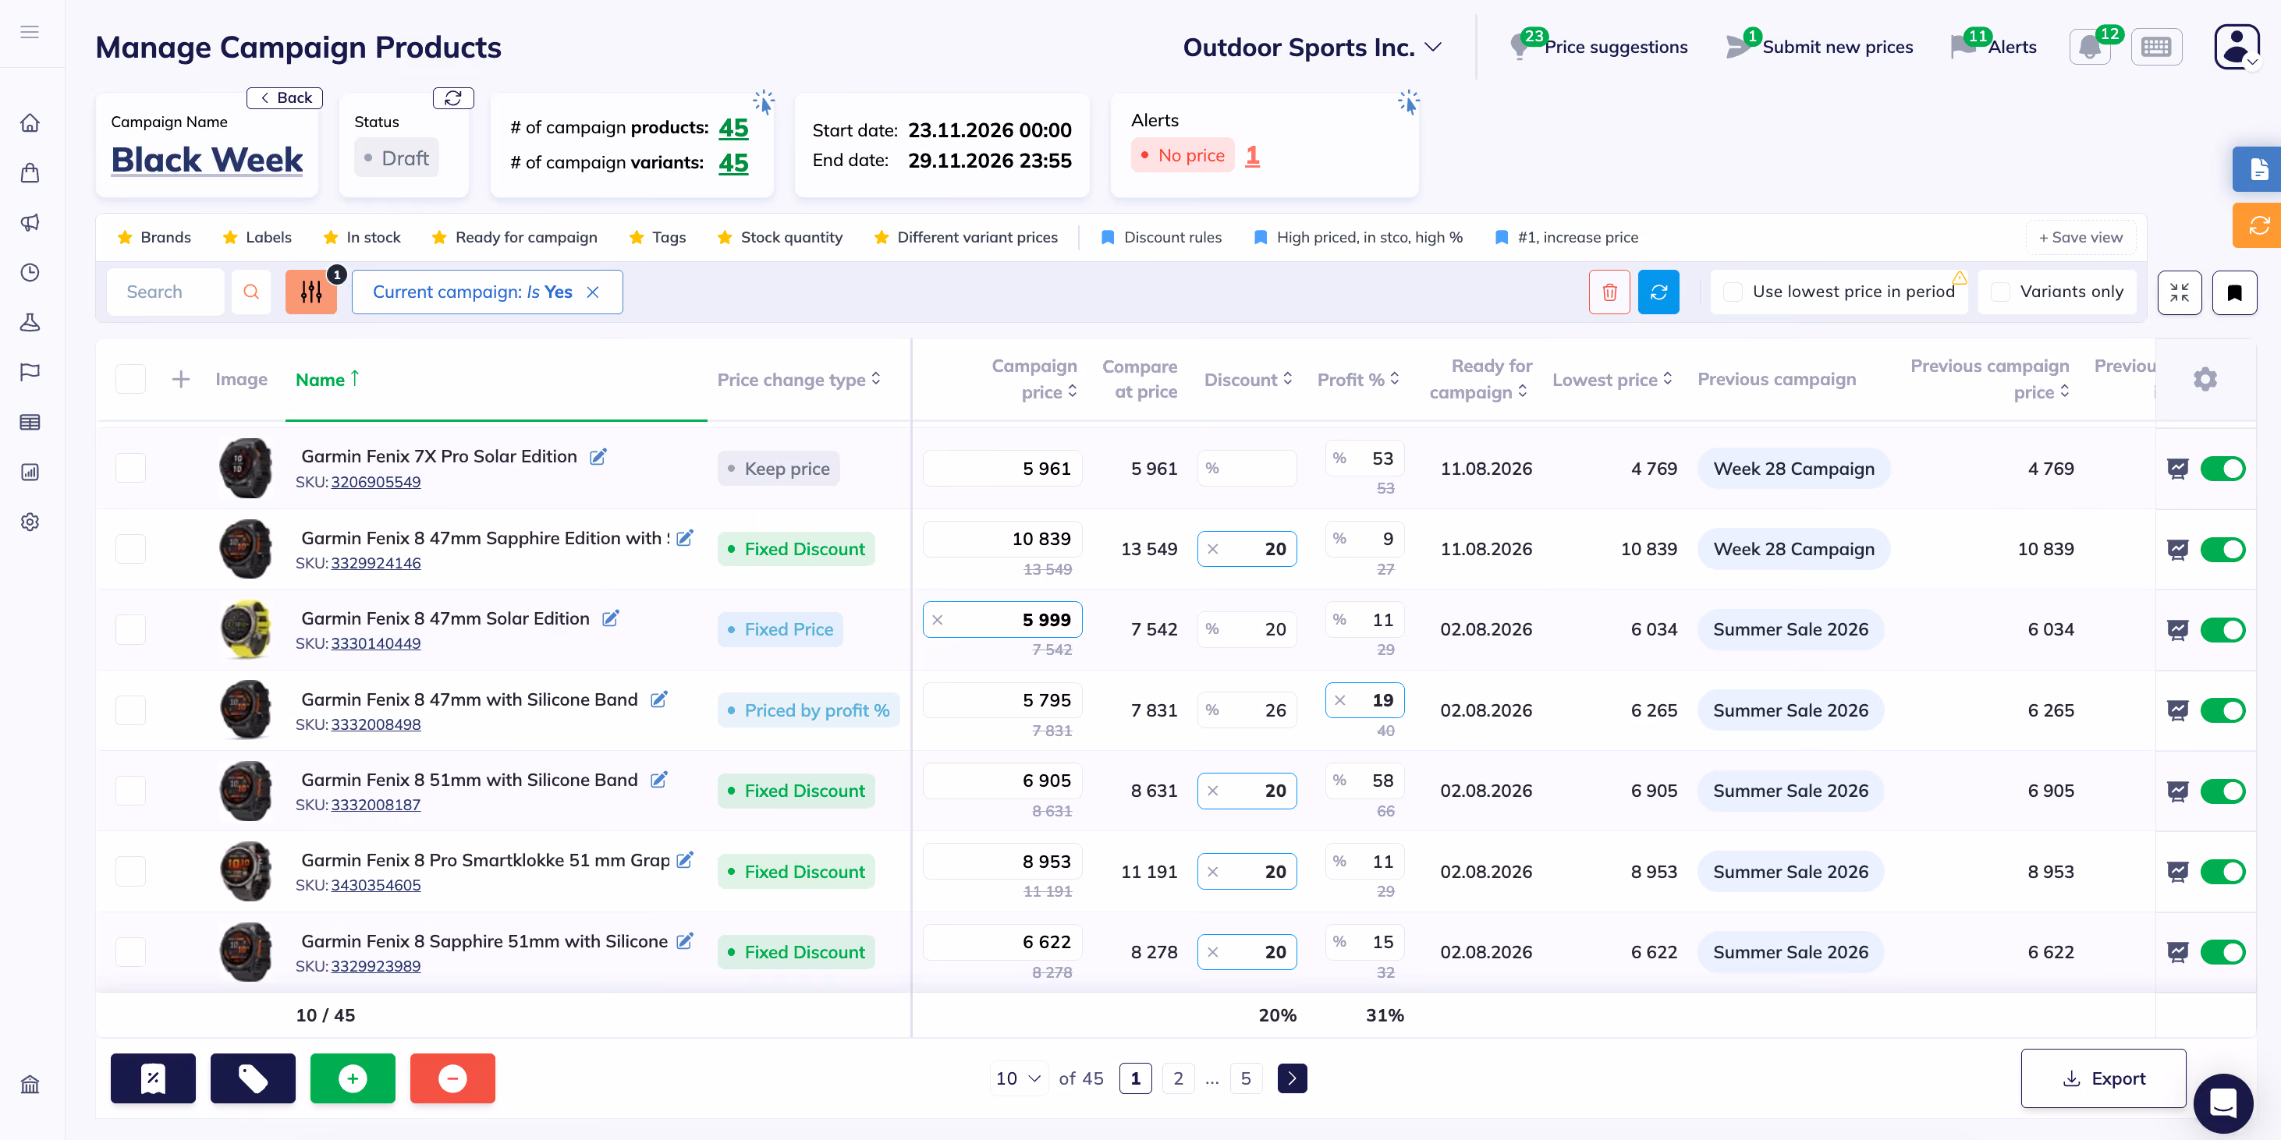Open the bank building sidebar icon
Screen dimensions: 2281x1140
click(30, 1084)
